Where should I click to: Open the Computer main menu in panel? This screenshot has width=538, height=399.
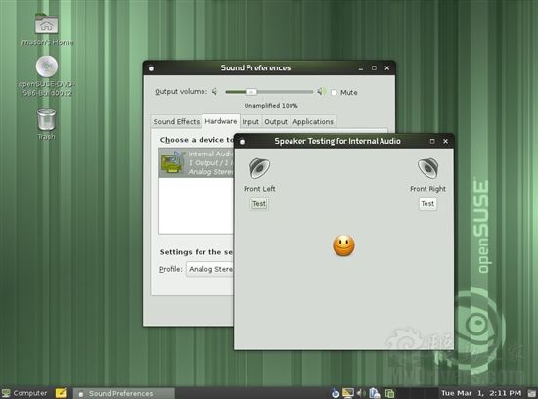tap(24, 393)
